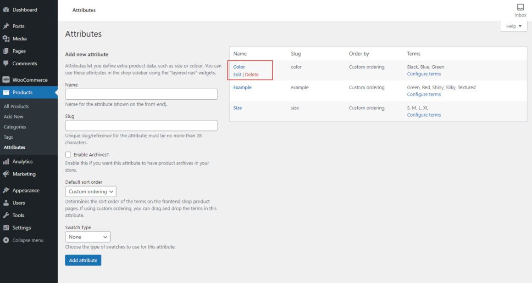Image resolution: width=532 pixels, height=283 pixels.
Task: Open the Media menu label
Action: pos(19,39)
